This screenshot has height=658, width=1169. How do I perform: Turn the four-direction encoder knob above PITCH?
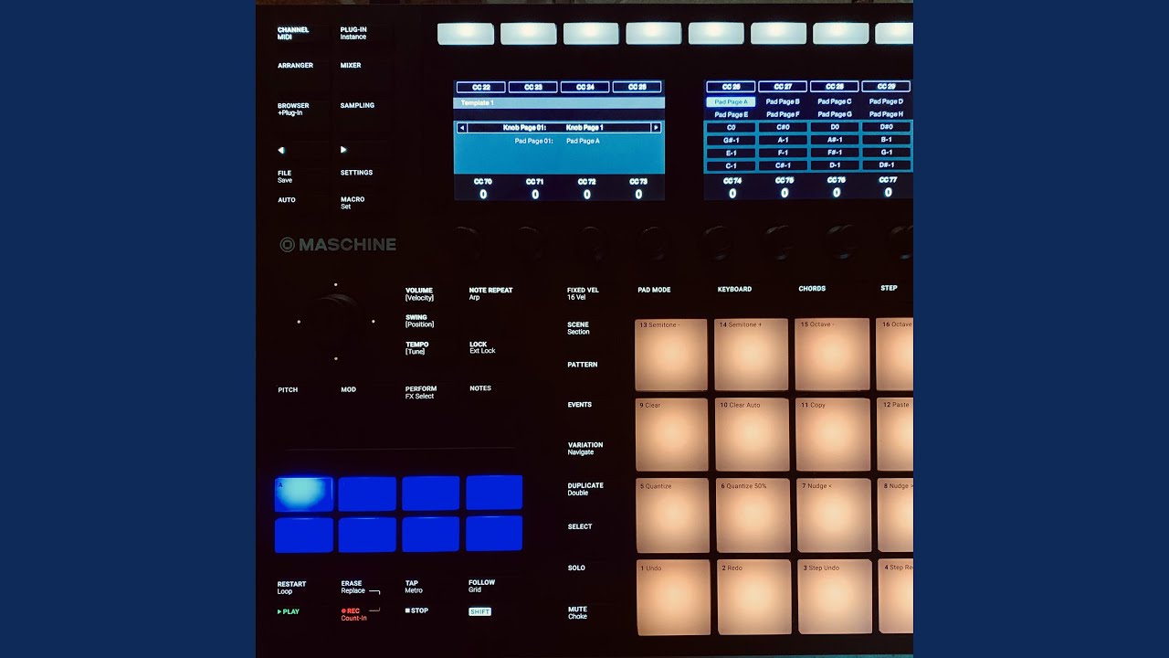click(x=336, y=321)
